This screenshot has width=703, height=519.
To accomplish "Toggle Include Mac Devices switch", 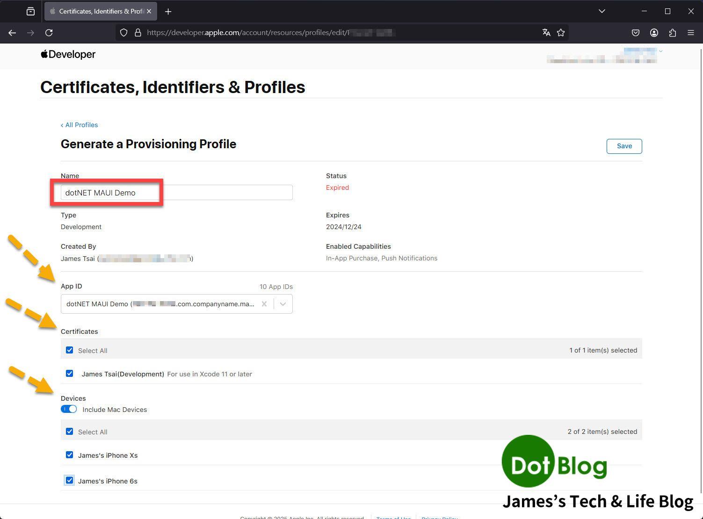I will click(x=69, y=409).
